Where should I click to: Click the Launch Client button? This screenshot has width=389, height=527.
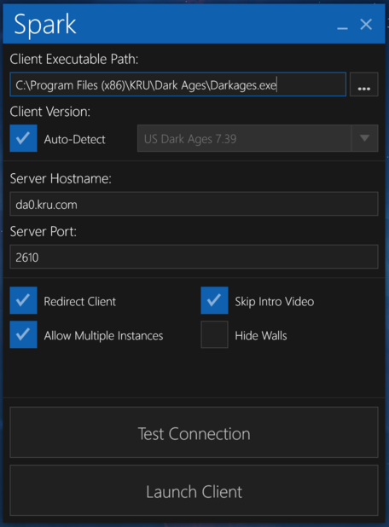coord(194,490)
